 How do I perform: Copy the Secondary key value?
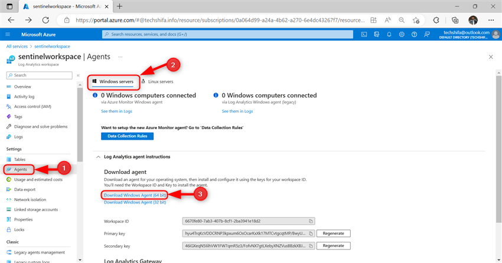click(311, 246)
